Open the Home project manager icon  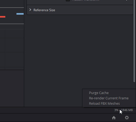point(114,118)
